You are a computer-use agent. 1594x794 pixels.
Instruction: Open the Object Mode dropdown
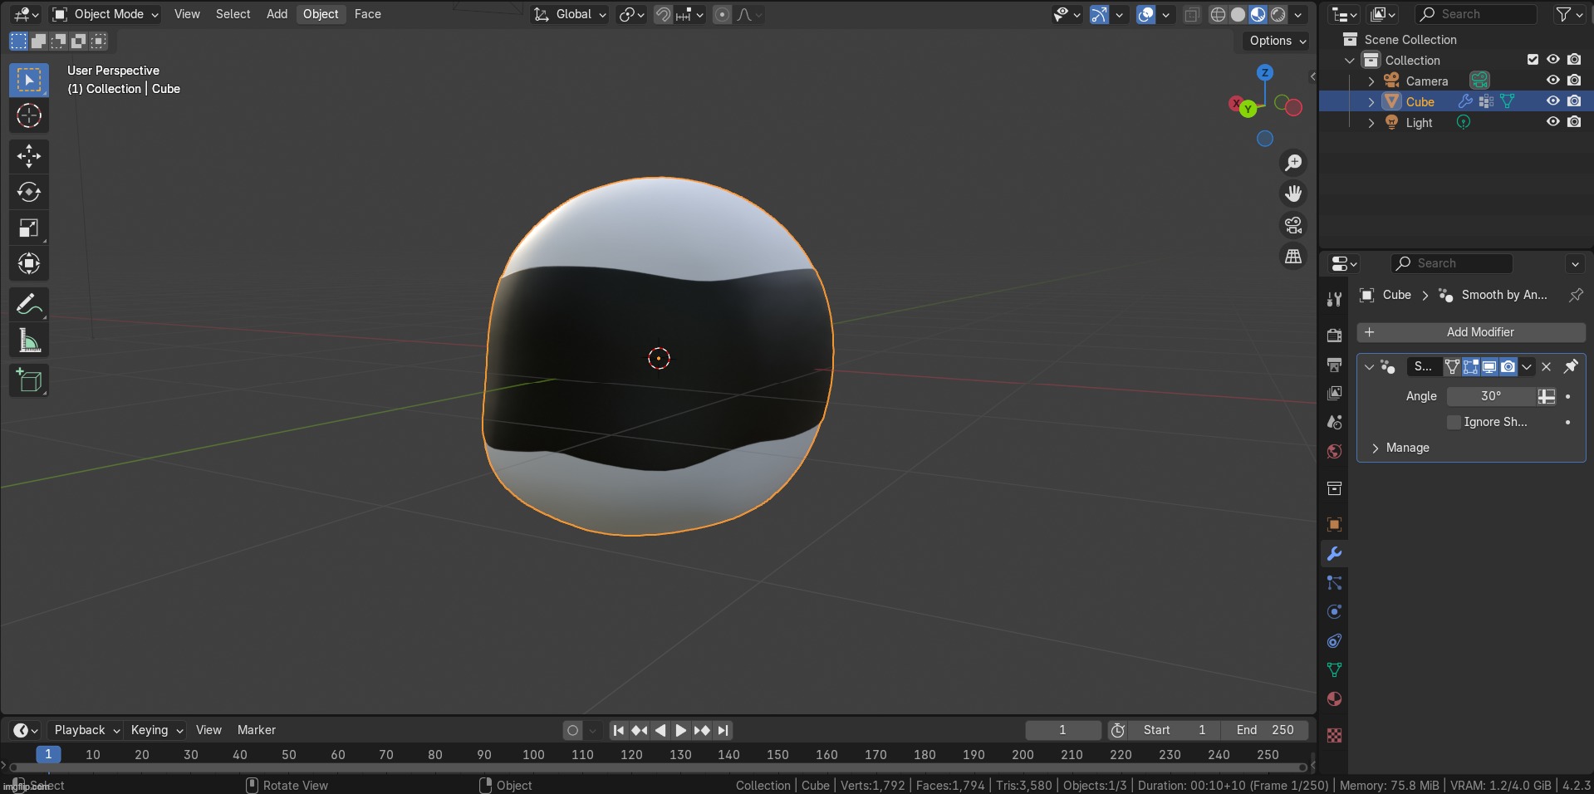click(x=105, y=14)
